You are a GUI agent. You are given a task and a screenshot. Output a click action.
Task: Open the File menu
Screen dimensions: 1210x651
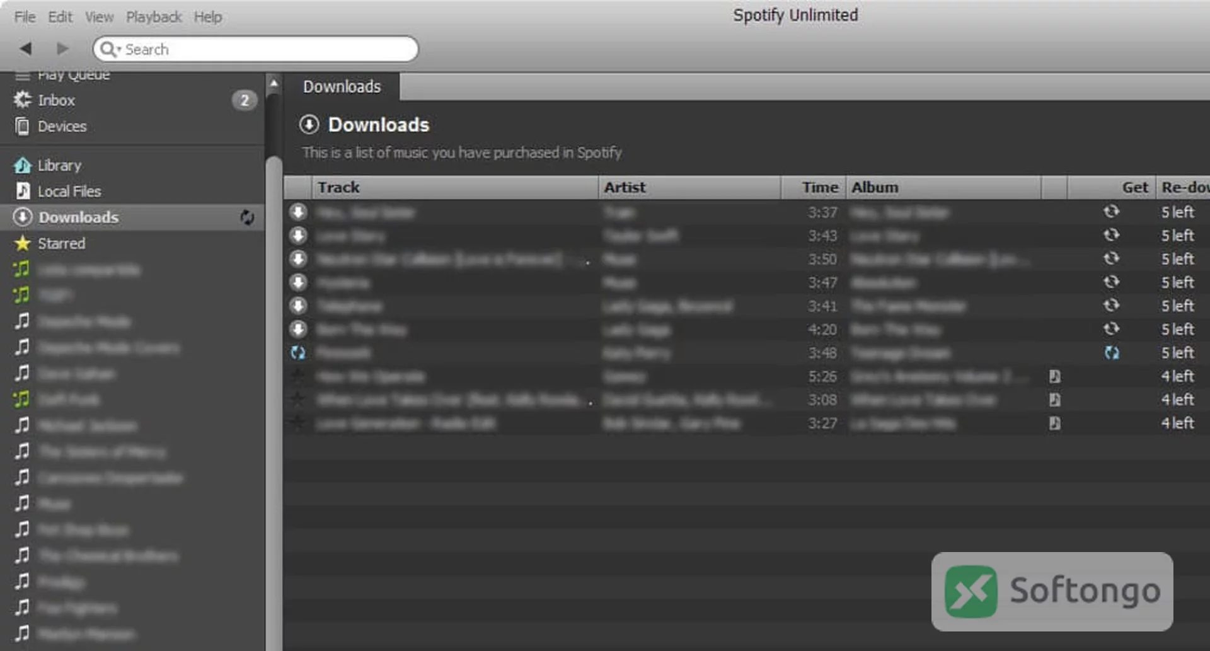(25, 17)
